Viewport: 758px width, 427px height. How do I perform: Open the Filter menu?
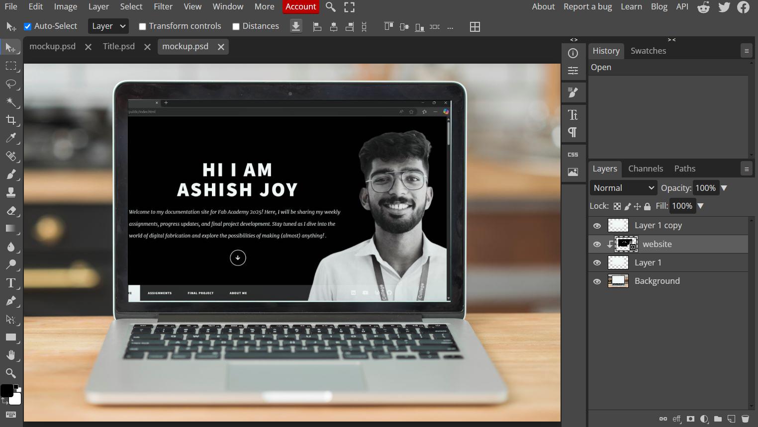[x=163, y=6]
